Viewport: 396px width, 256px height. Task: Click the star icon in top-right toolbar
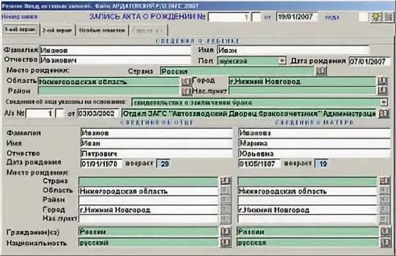pos(376,17)
